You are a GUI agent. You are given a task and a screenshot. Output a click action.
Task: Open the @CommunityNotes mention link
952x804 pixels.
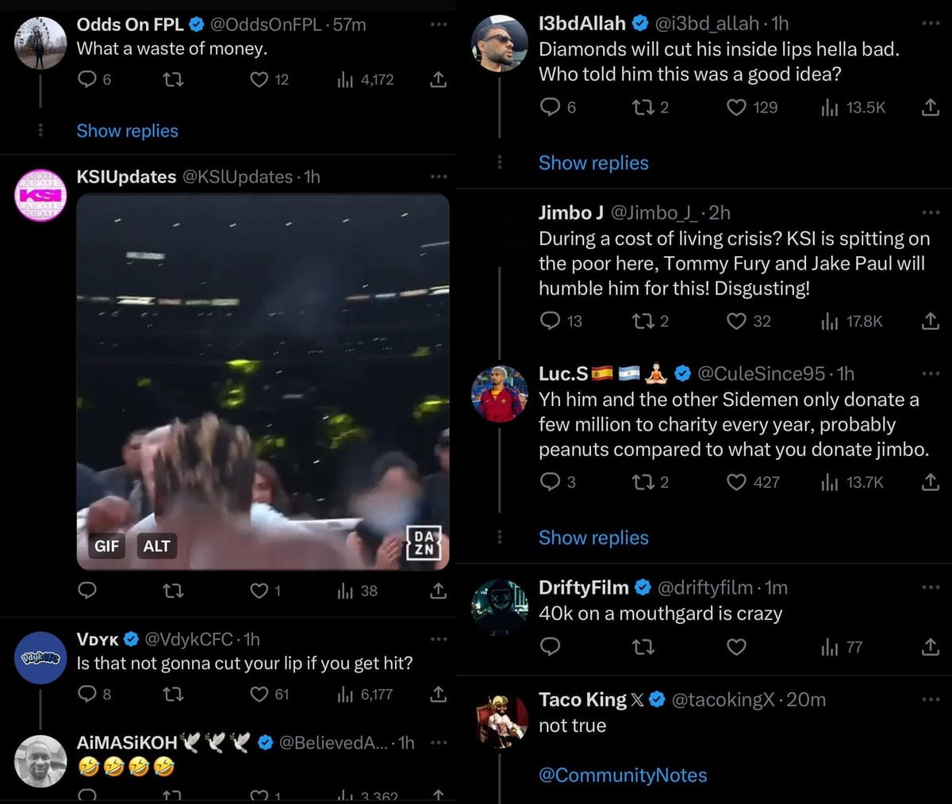pyautogui.click(x=623, y=775)
